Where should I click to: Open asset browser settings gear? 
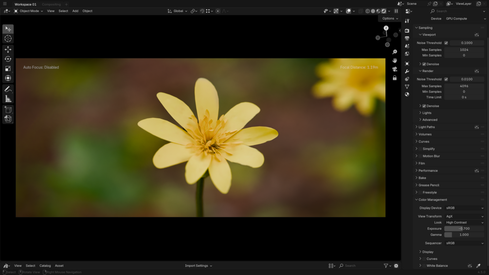coord(396,266)
